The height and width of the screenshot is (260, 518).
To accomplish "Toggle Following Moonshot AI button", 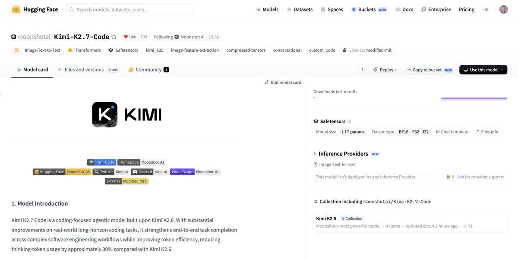I will click(x=187, y=37).
